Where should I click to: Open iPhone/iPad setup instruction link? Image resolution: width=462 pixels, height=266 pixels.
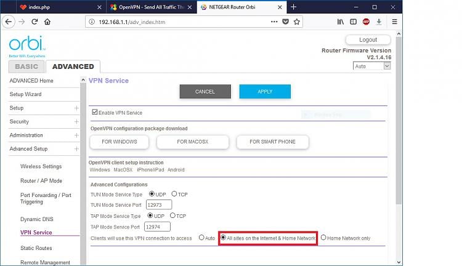click(x=150, y=170)
